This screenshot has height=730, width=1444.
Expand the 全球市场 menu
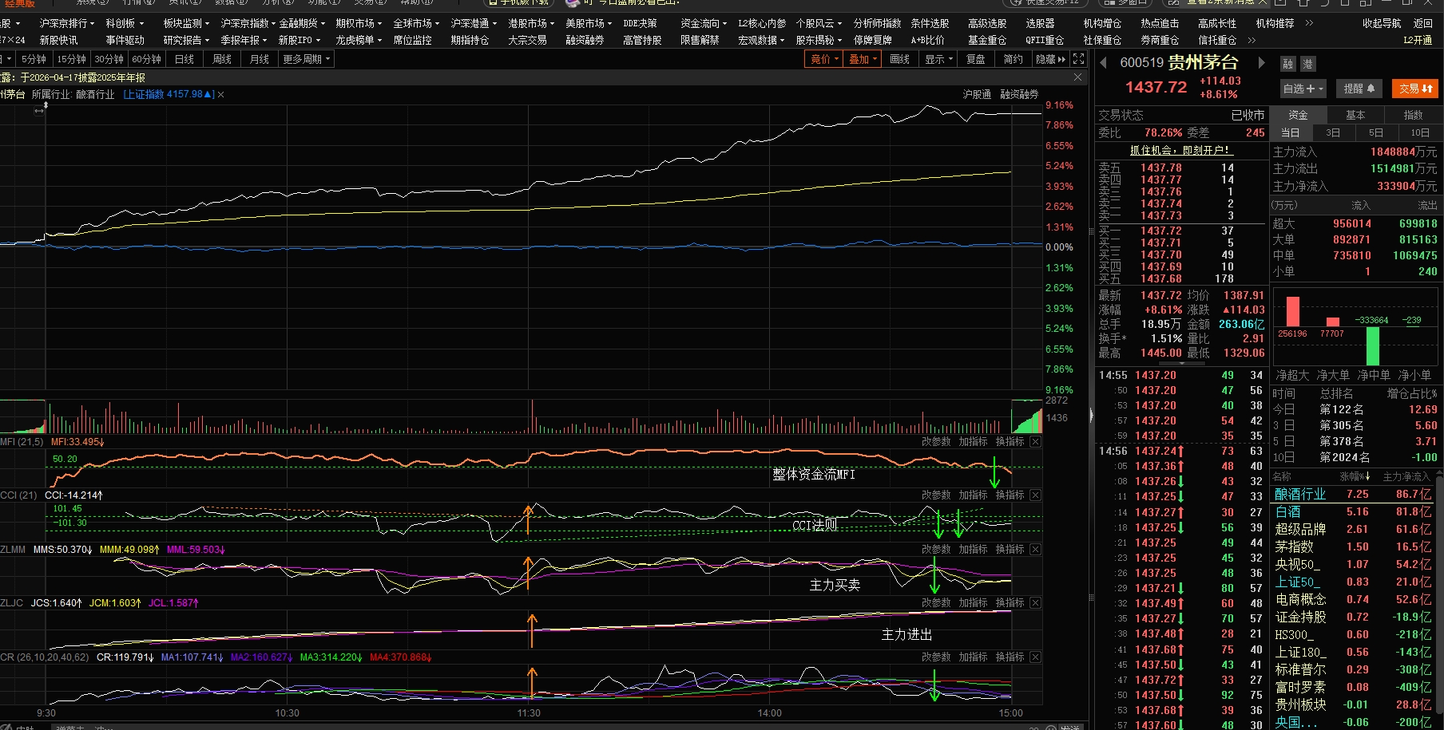click(x=416, y=23)
